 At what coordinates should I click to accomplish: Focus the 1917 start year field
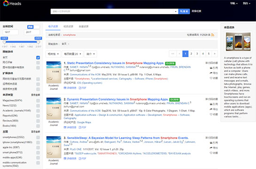pos(11,32)
